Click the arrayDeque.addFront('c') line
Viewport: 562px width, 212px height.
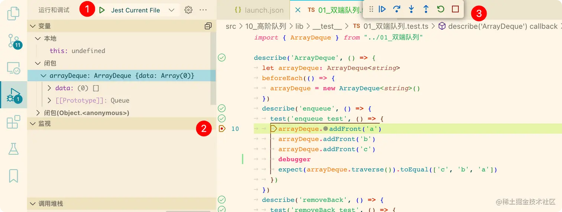[x=327, y=149]
